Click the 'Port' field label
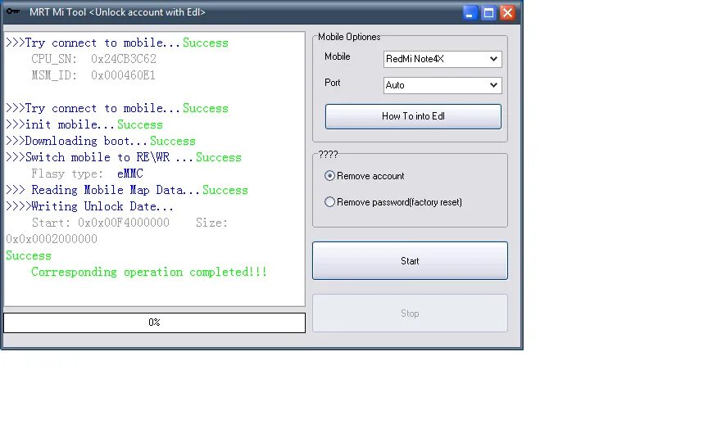Screen dimensions: 708x442 coord(333,83)
